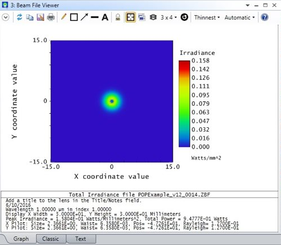Switch to the Text tab

click(80, 239)
